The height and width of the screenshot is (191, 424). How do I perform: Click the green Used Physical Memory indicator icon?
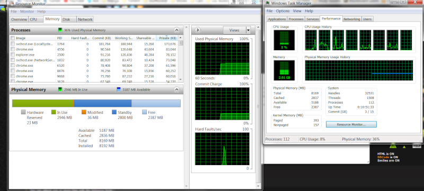coord(60,30)
